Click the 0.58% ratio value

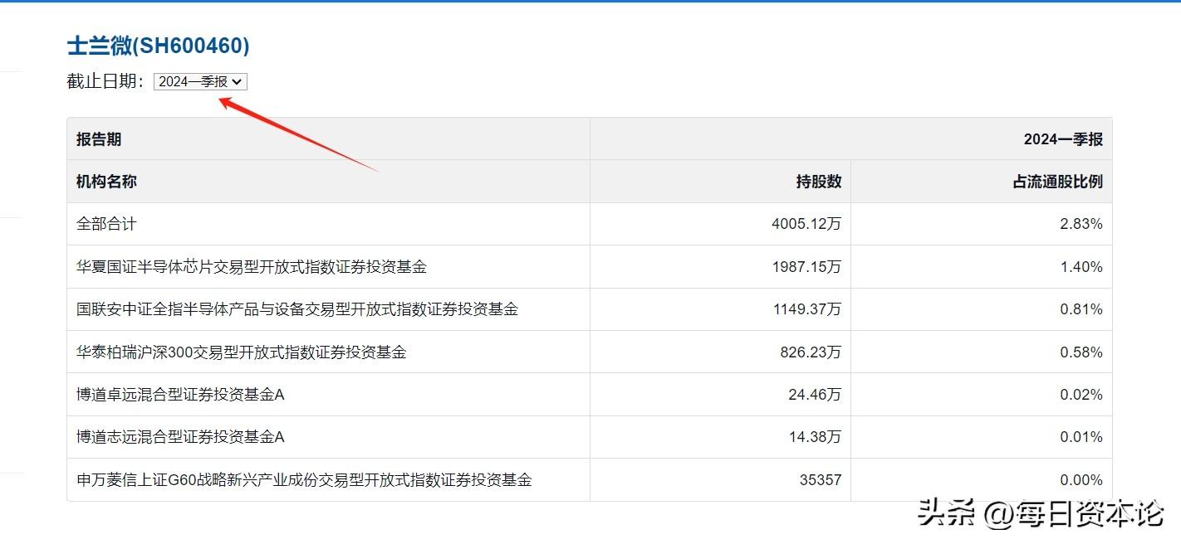1081,352
